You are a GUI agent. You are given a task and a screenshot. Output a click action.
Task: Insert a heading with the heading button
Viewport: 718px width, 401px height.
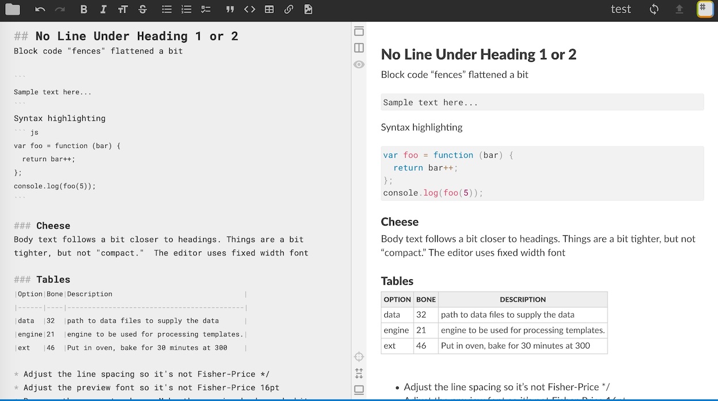123,9
